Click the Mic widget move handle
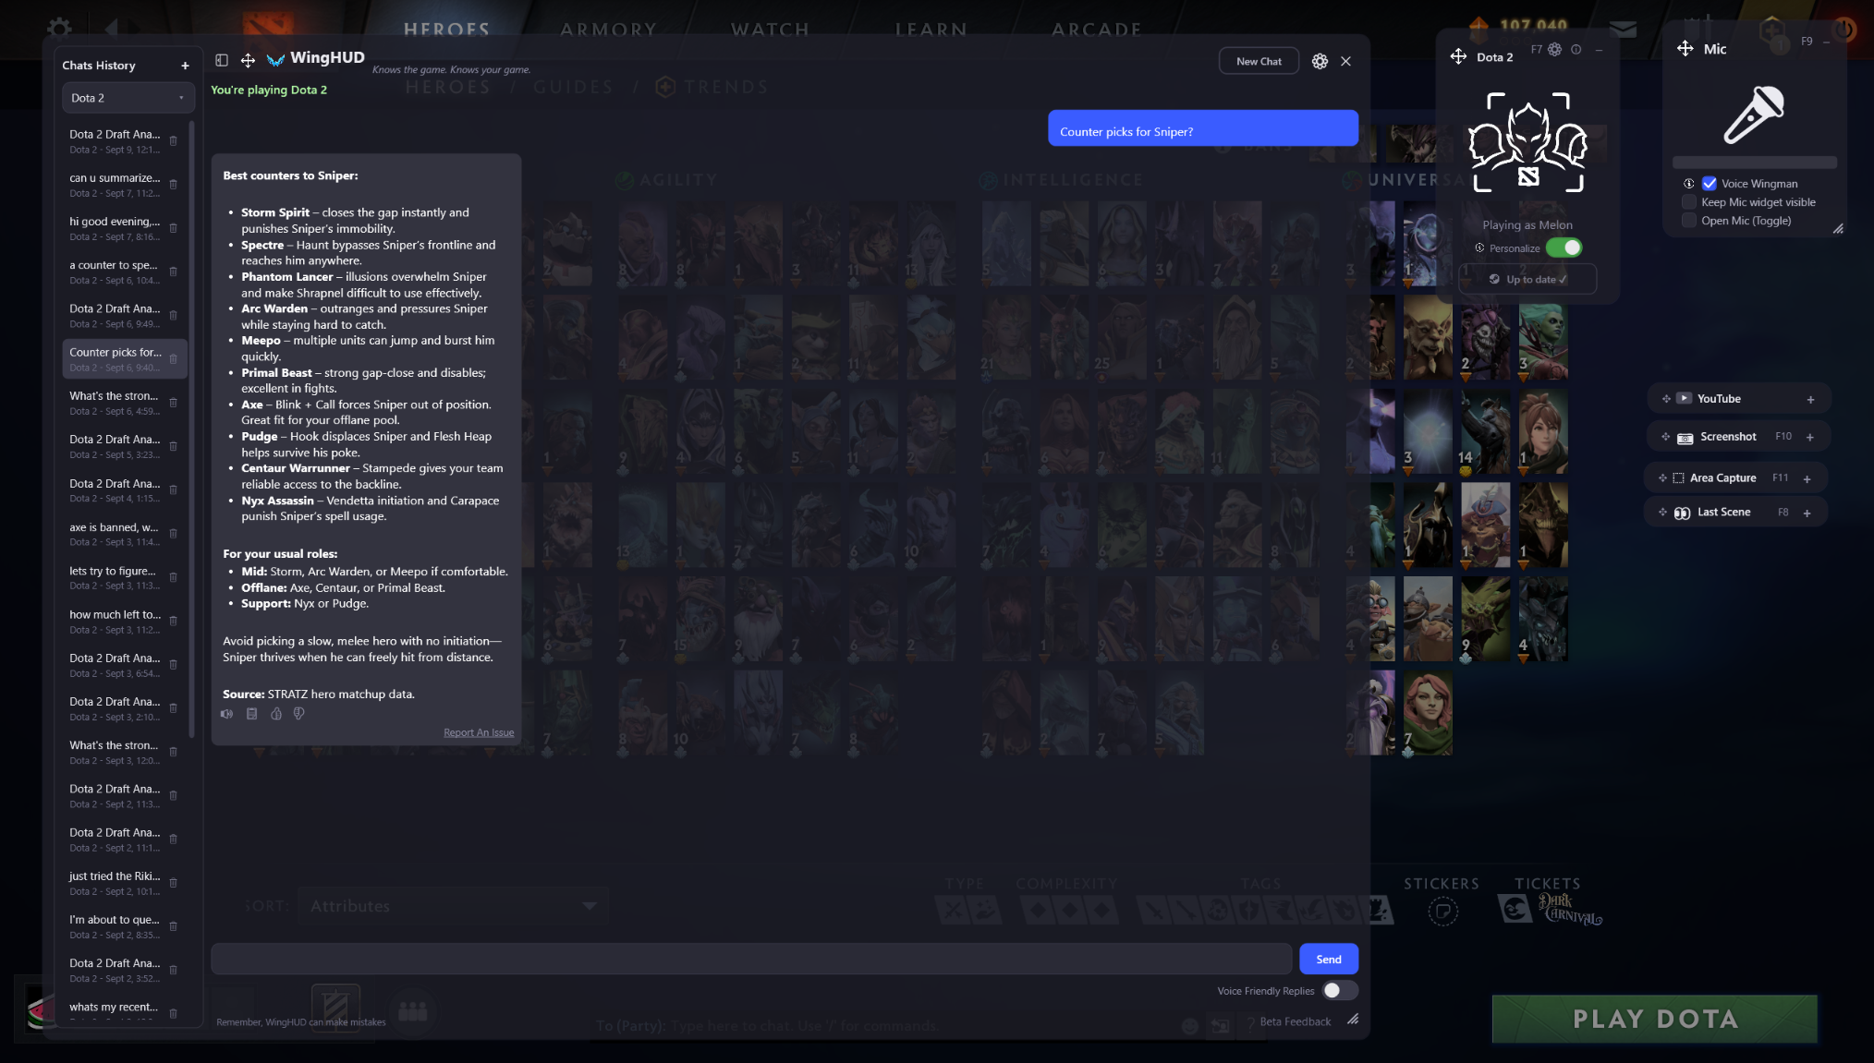Image resolution: width=1874 pixels, height=1063 pixels. tap(1685, 49)
